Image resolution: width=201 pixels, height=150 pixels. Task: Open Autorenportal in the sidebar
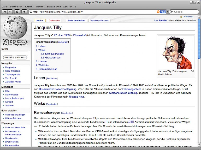click(12, 94)
